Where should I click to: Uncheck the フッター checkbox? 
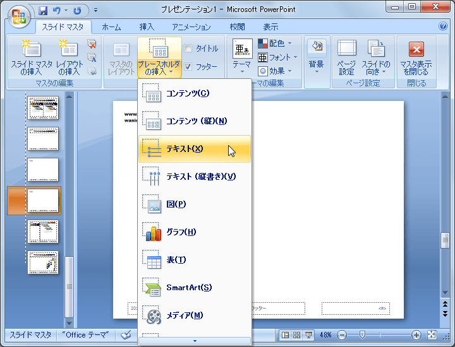[188, 67]
